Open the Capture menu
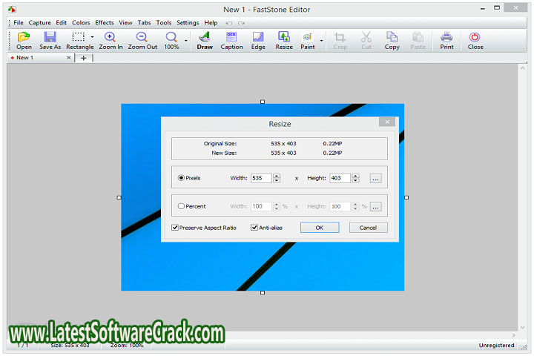This screenshot has height=356, width=534. pos(39,23)
